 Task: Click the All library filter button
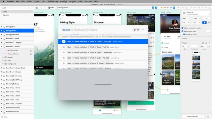136,30
